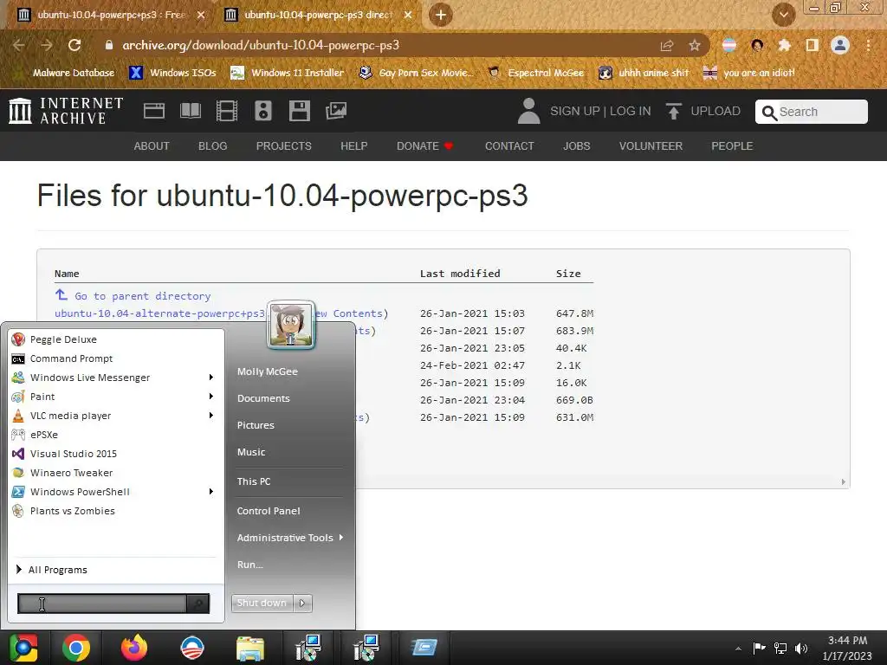The width and height of the screenshot is (887, 665).
Task: Click UPLOAD link
Action: (x=715, y=111)
